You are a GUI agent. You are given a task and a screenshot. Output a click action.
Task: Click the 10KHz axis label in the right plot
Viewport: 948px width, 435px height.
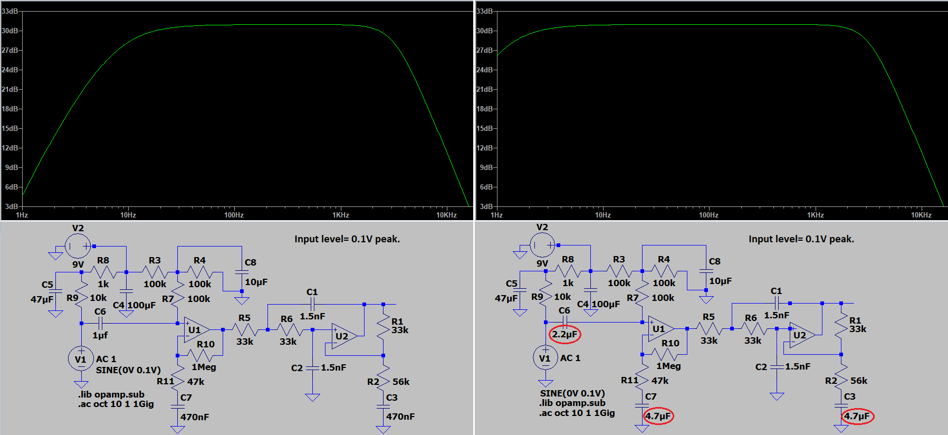(x=921, y=215)
